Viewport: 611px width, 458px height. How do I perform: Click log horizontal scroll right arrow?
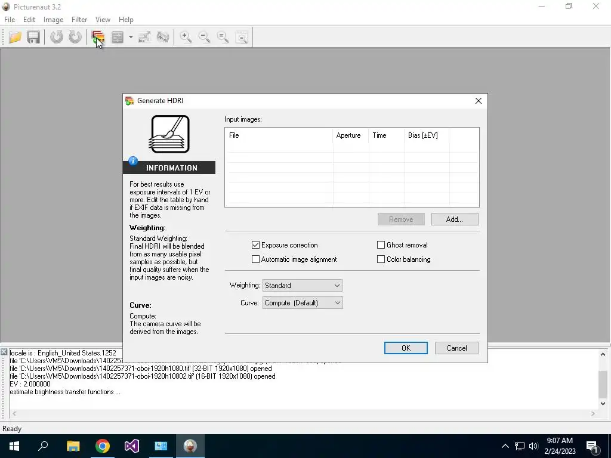click(x=593, y=414)
